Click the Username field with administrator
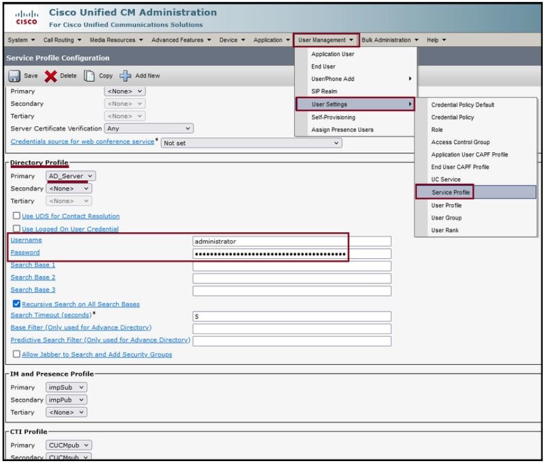This screenshot has height=463, width=544. (x=292, y=241)
